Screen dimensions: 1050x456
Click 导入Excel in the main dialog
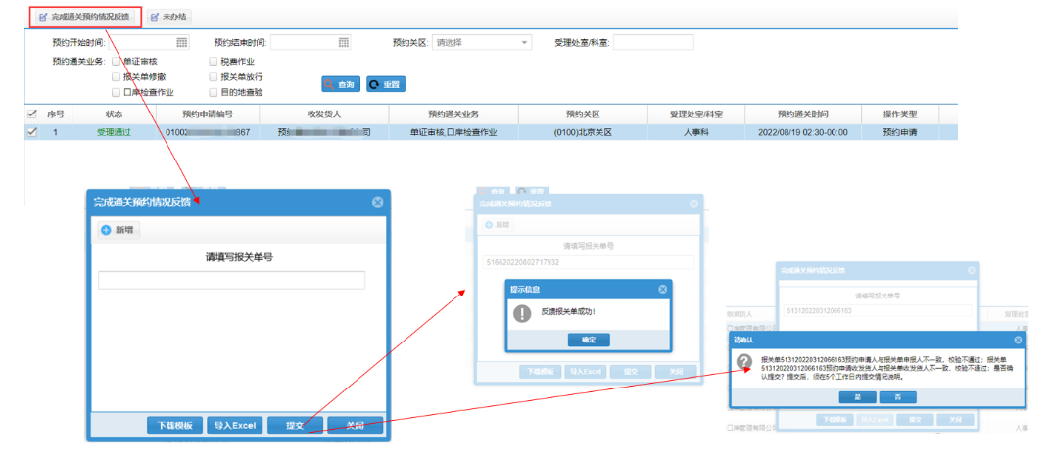tap(234, 426)
